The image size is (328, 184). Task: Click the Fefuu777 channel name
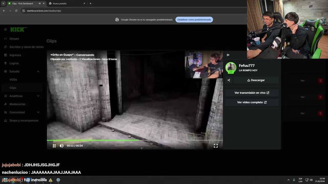(x=247, y=66)
